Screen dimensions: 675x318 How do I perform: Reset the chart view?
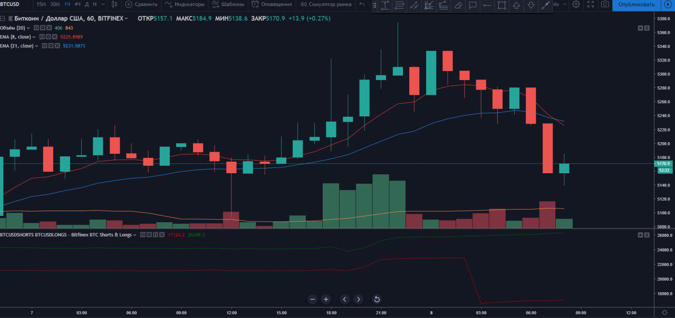coord(377,299)
